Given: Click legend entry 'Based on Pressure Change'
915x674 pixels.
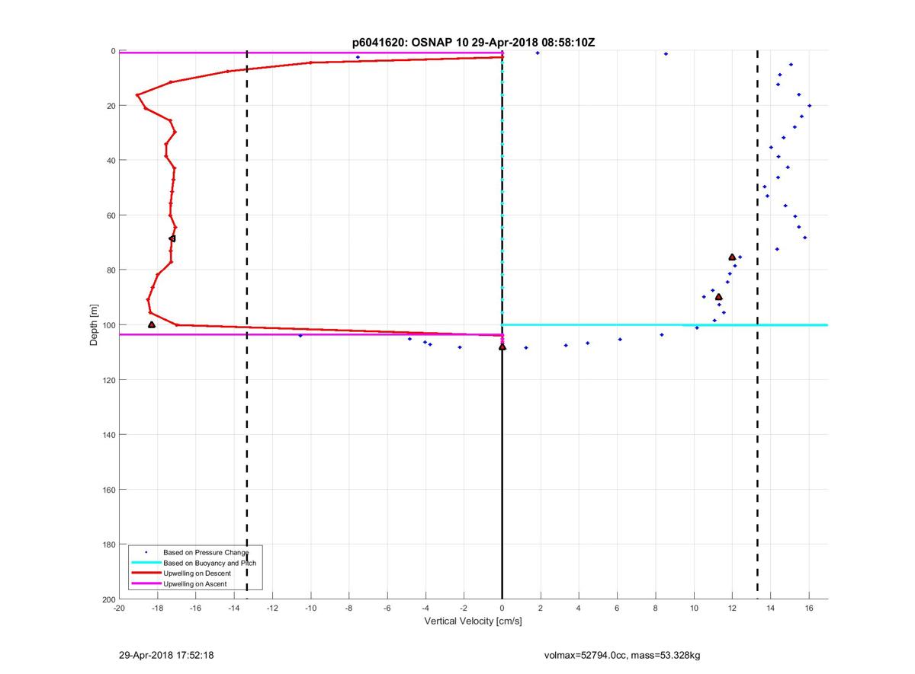Looking at the screenshot, I should click(206, 552).
